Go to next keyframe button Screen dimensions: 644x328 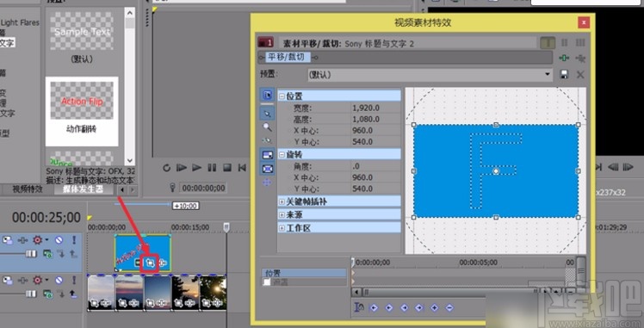tap(404, 307)
